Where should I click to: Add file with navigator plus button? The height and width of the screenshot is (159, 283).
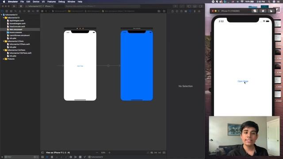coord(2,157)
